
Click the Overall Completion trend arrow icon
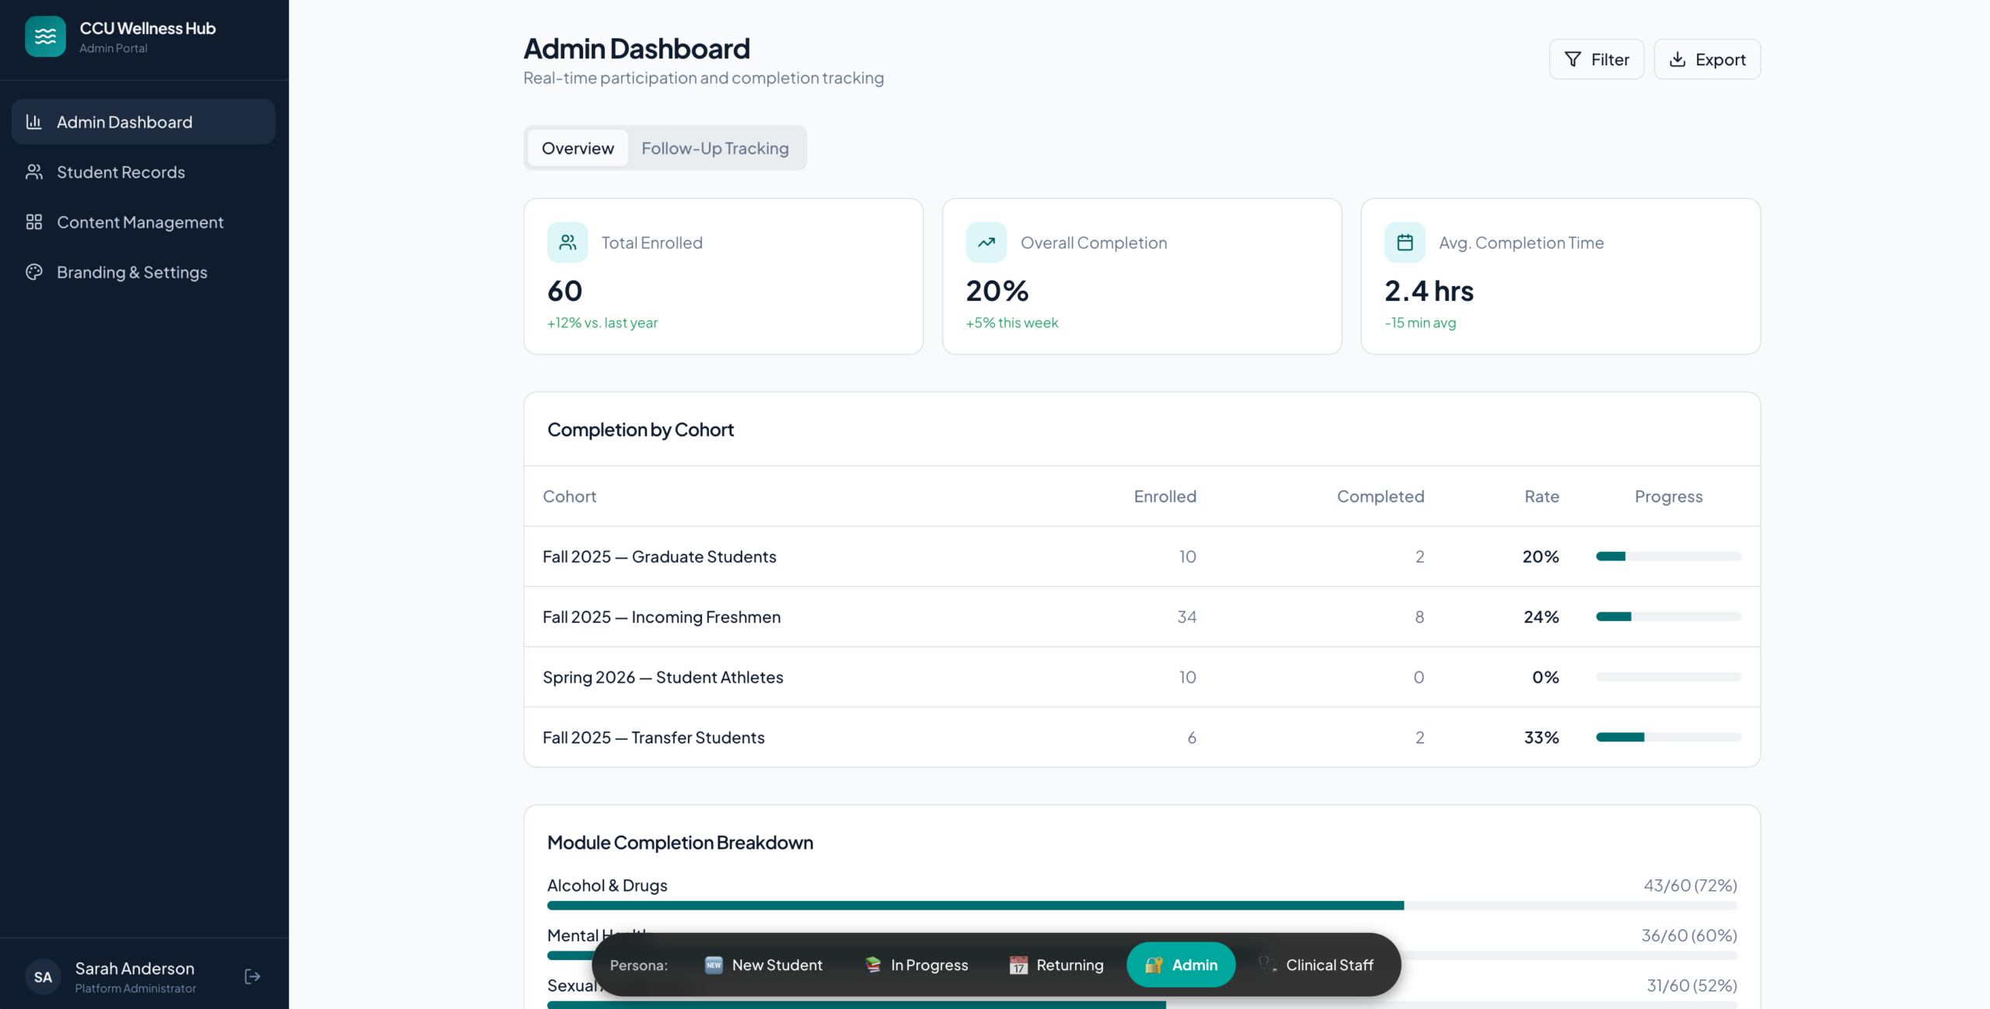click(x=986, y=243)
